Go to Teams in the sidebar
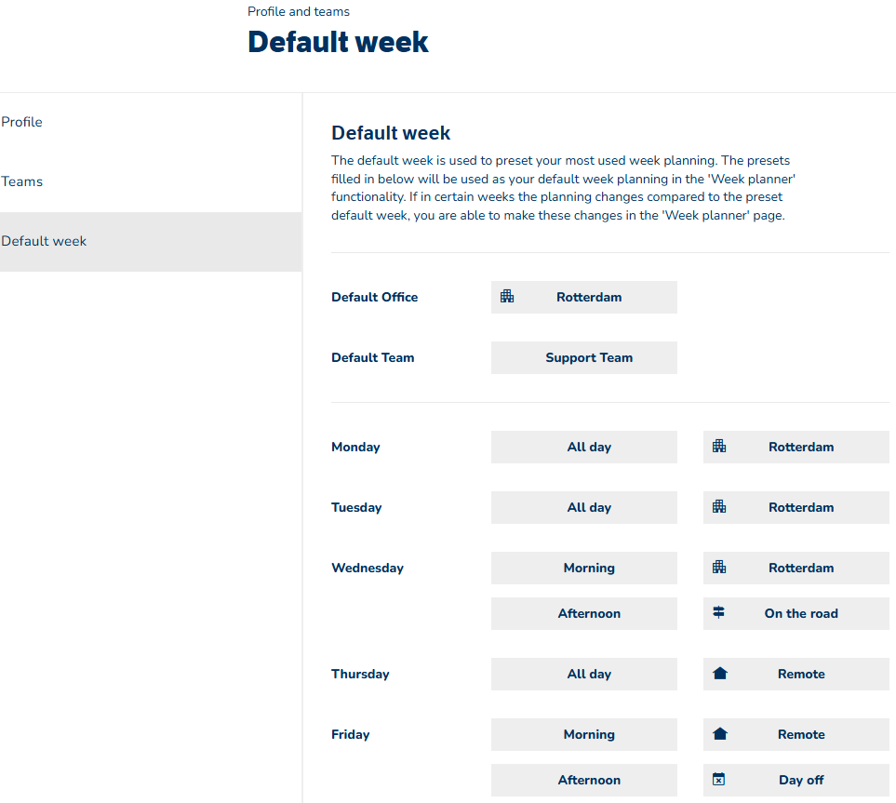Screen dimensions: 896x803 coord(22,181)
